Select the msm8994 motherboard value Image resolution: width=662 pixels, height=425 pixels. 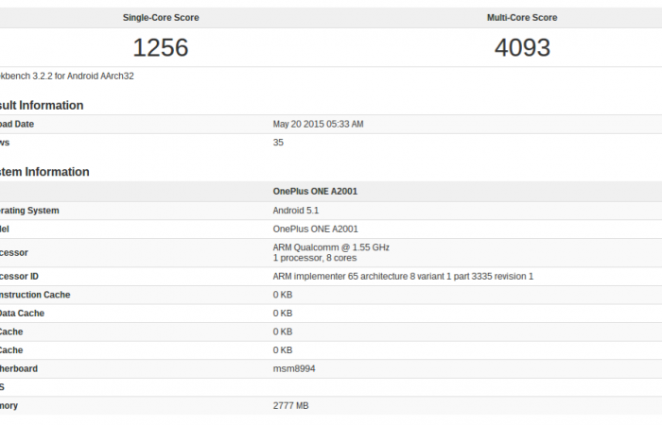294,368
